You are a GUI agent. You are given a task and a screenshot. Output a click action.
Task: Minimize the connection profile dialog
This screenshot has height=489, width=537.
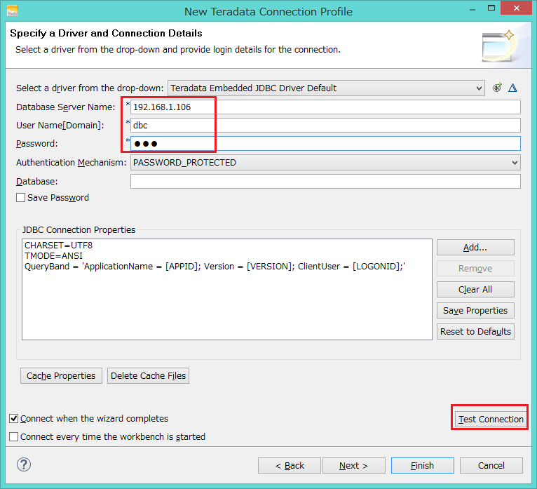point(473,9)
